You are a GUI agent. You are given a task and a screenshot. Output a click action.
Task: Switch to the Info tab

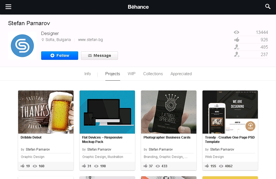88,74
